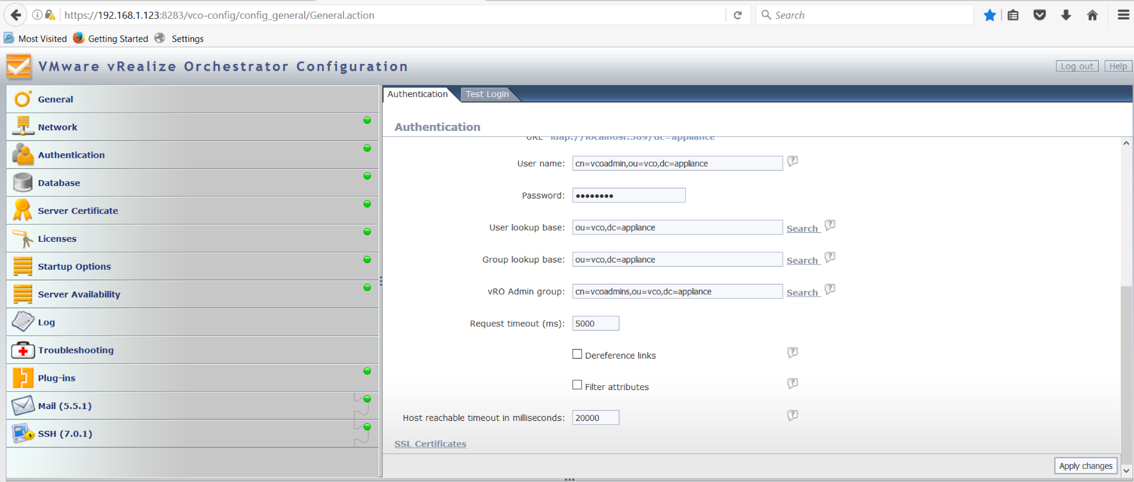Show bookmarks list icon
This screenshot has width=1134, height=482.
click(1013, 15)
